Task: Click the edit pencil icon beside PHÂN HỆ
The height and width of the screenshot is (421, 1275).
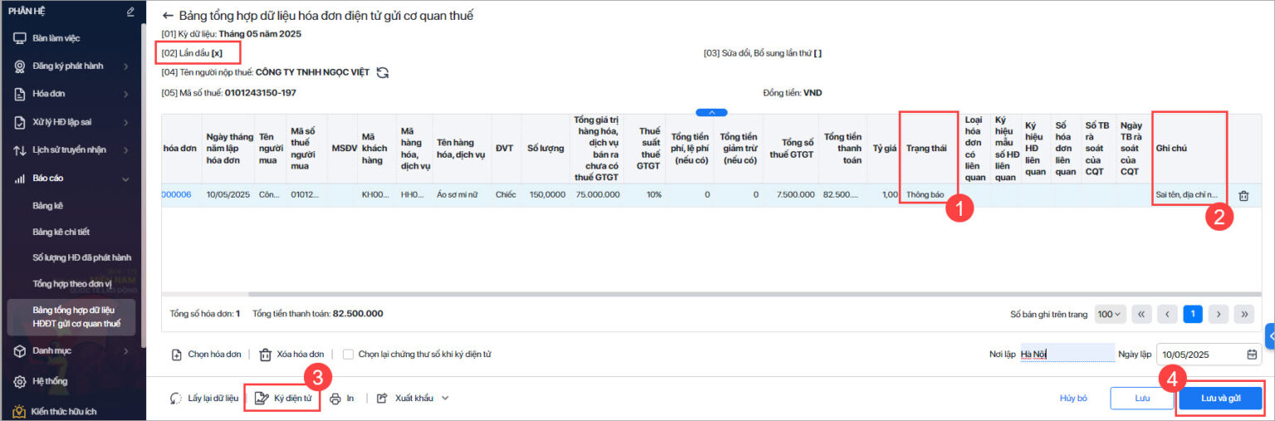Action: [130, 12]
